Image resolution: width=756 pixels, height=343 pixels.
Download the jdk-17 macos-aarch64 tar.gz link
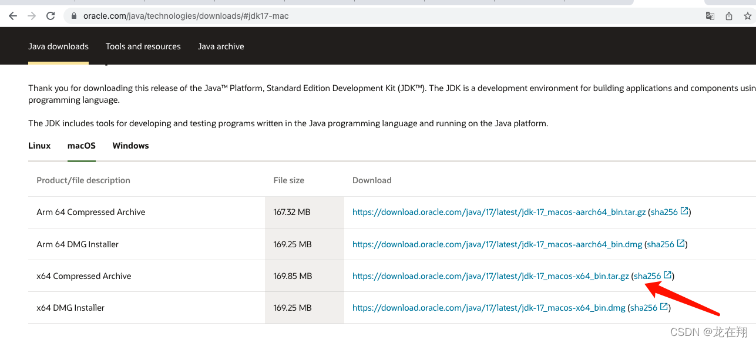499,212
